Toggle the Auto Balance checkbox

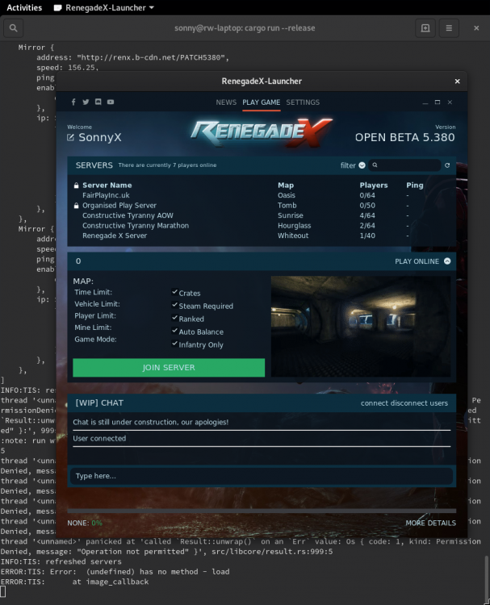[x=174, y=331]
